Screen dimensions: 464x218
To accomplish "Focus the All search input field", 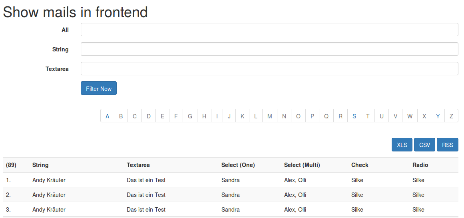I will point(269,29).
